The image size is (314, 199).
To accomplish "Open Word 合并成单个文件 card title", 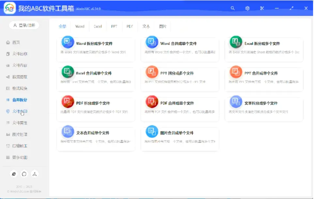I will (x=179, y=43).
